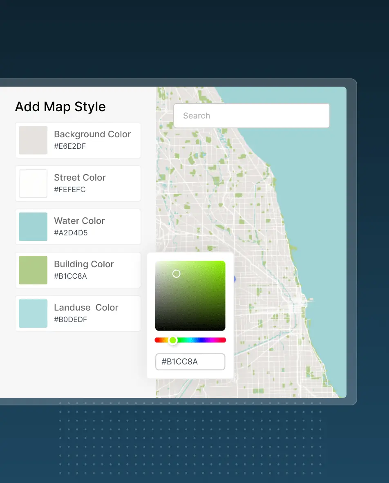Click the color picker circle handle
Image resolution: width=389 pixels, height=483 pixels.
[x=176, y=274]
